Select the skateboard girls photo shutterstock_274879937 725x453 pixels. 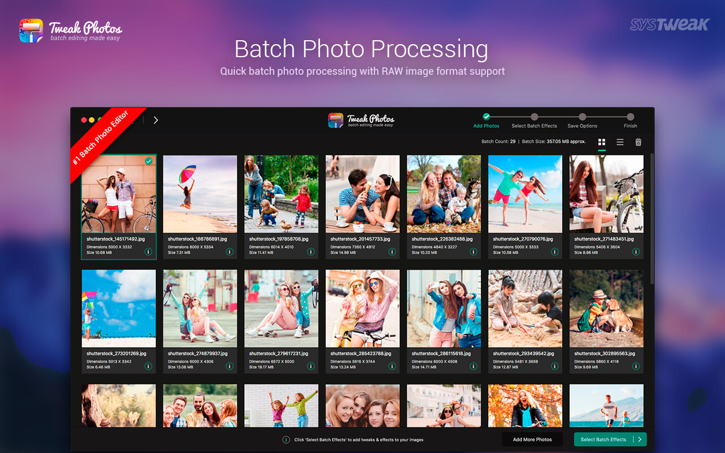point(200,308)
